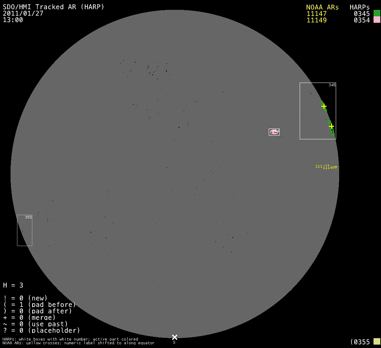Select NOAA AR 11149 in the legend
Image resolution: width=381 pixels, height=348 pixels.
(x=316, y=20)
